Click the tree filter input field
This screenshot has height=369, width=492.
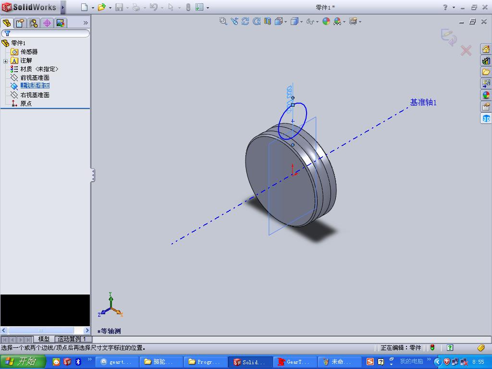click(x=46, y=33)
